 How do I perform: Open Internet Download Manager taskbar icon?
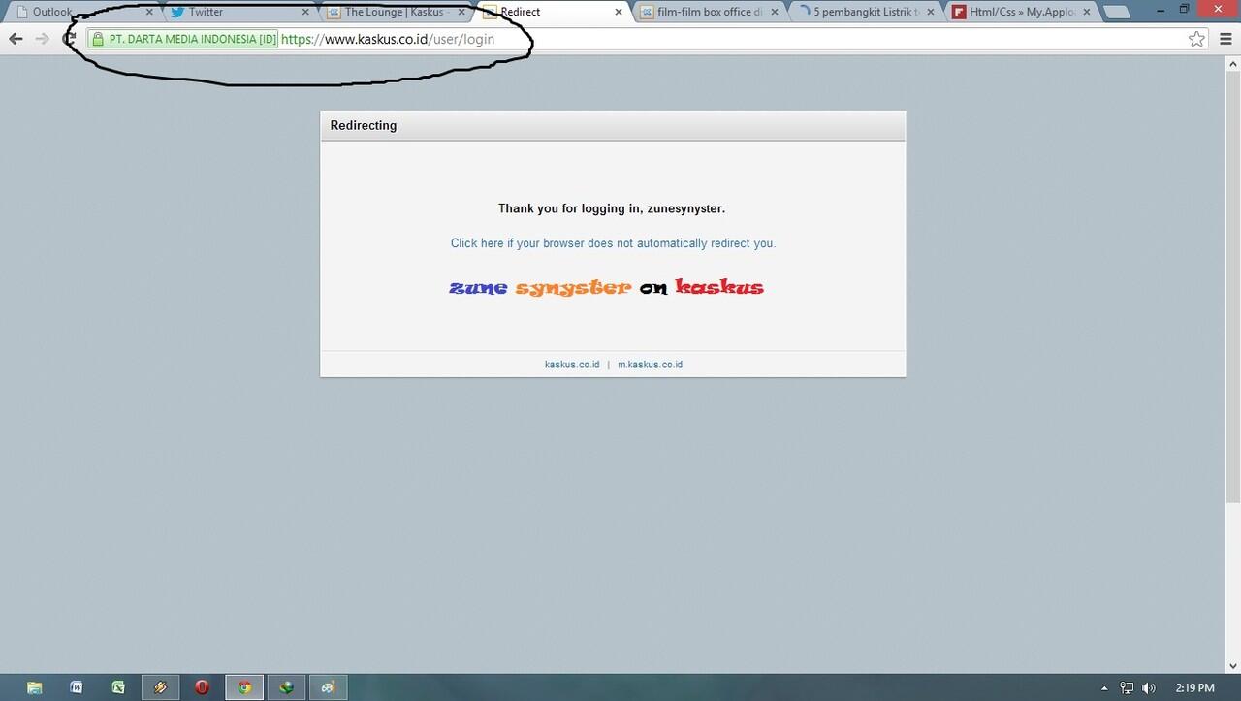[x=286, y=687]
